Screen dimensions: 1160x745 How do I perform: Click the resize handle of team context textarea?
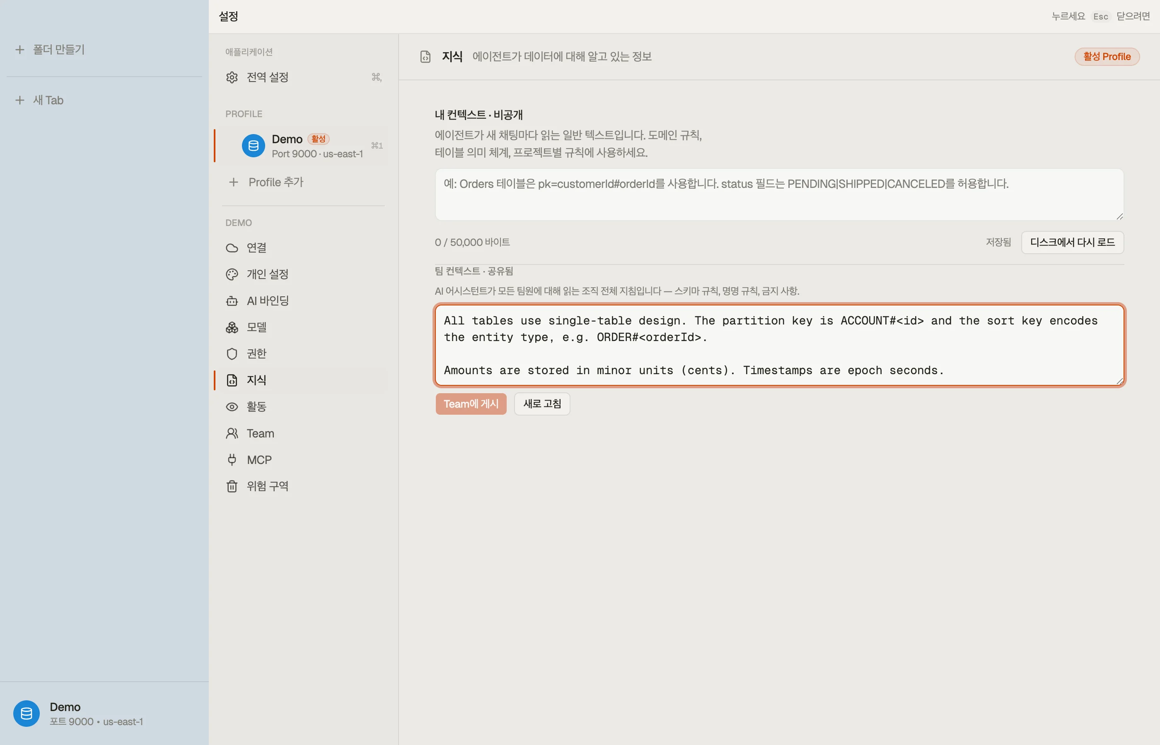[x=1119, y=381]
